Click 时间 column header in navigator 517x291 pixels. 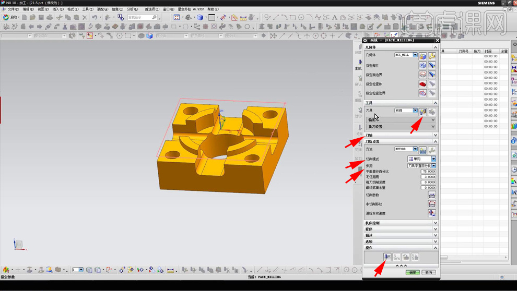[488, 51]
